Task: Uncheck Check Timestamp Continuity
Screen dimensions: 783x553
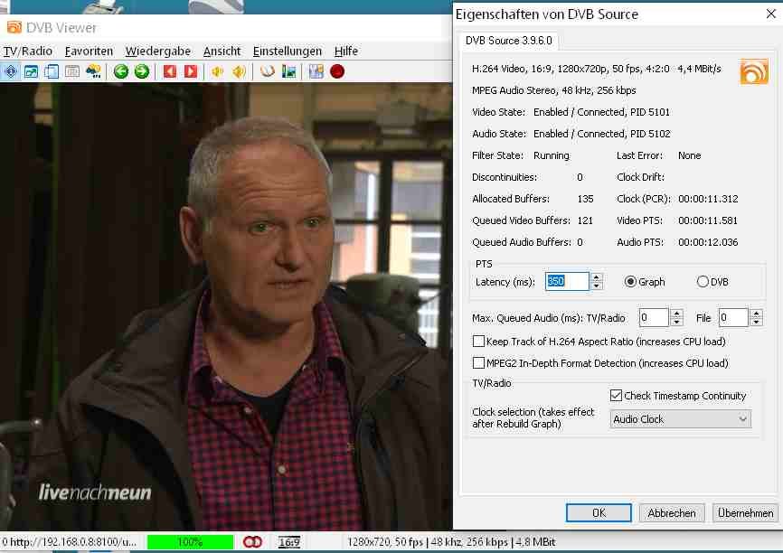Action: tap(617, 396)
